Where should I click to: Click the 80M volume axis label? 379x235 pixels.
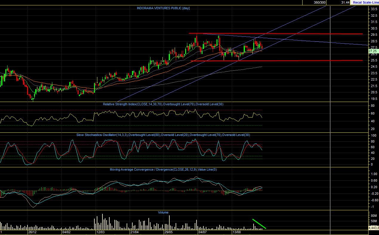[x=374, y=216]
